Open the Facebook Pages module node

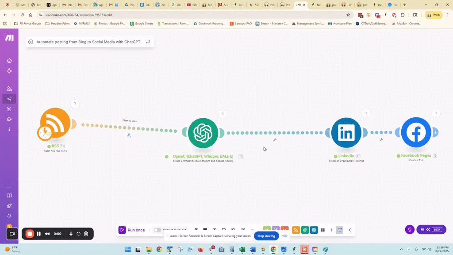coord(416,132)
